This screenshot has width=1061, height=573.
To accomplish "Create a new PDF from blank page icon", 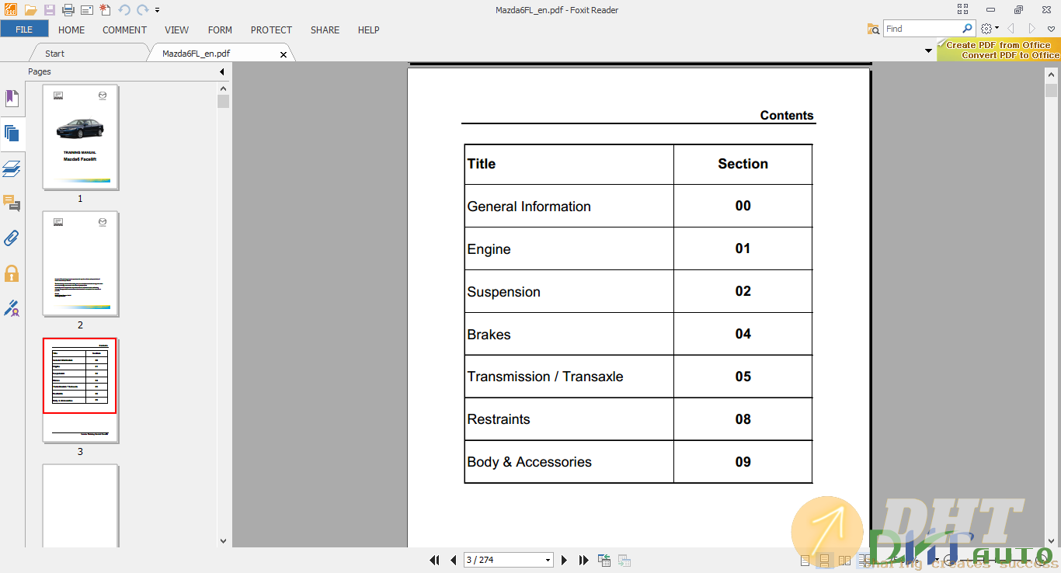I will pos(105,10).
